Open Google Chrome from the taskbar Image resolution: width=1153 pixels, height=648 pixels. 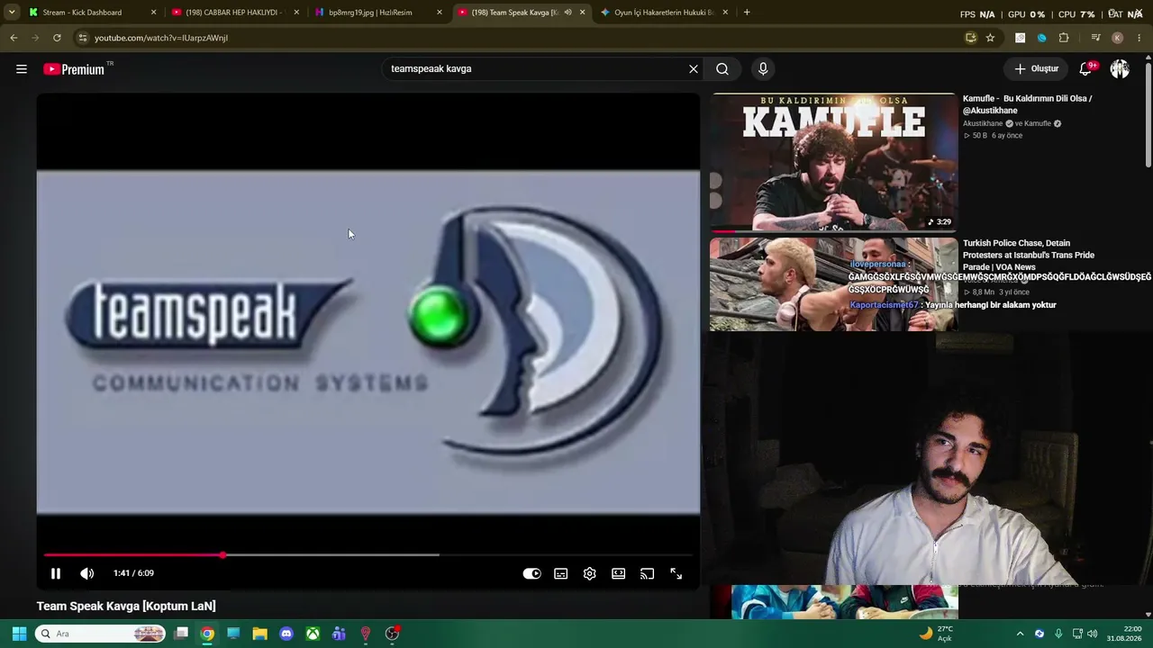[x=207, y=634]
